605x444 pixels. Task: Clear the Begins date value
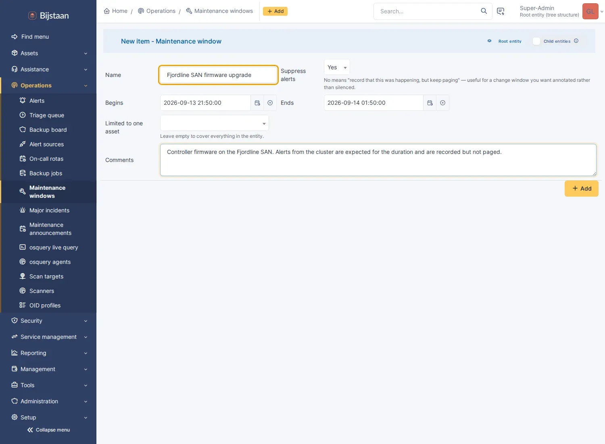(270, 103)
